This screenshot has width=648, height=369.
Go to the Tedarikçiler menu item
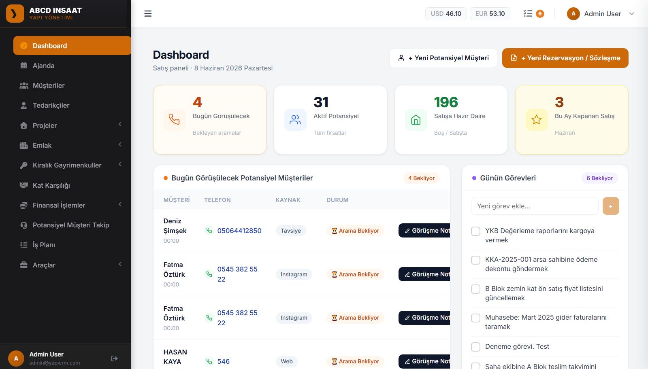pyautogui.click(x=72, y=105)
